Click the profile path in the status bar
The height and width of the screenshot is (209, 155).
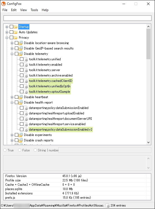52,205
